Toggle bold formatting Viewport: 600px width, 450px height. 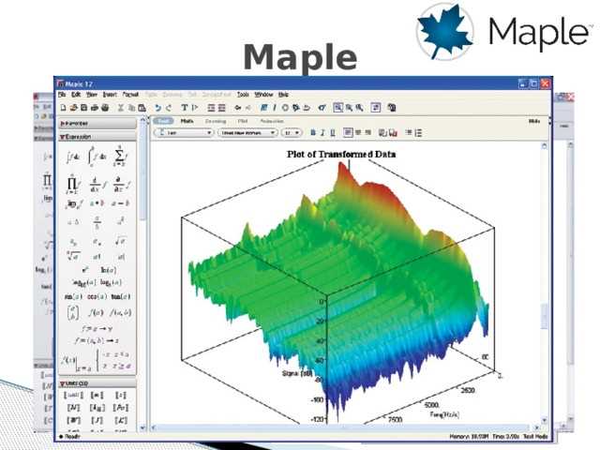tap(313, 133)
